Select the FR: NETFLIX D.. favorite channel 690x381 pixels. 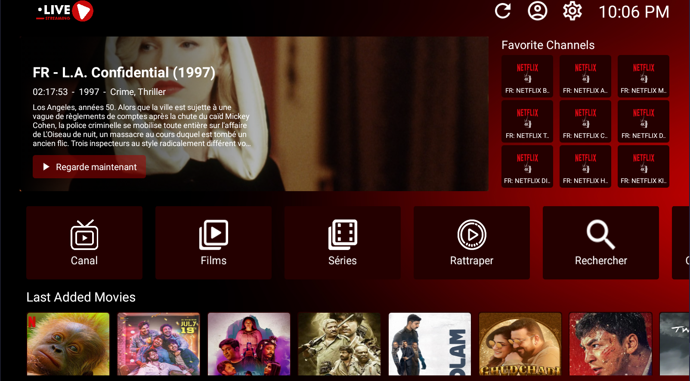coord(644,121)
